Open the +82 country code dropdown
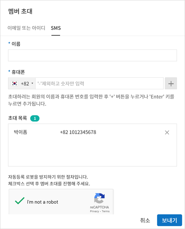The height and width of the screenshot is (229, 185). (22, 83)
